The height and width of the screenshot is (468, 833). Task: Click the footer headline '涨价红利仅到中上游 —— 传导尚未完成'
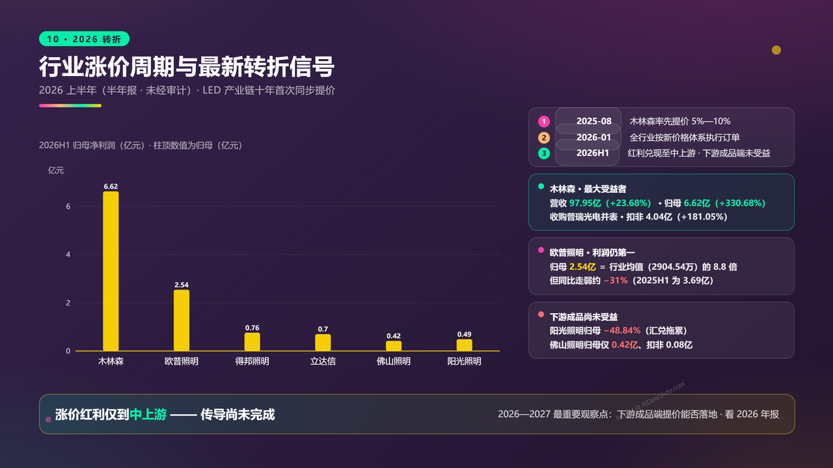click(165, 415)
